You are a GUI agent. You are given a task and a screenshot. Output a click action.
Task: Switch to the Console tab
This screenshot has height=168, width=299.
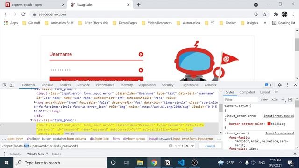(x=47, y=85)
